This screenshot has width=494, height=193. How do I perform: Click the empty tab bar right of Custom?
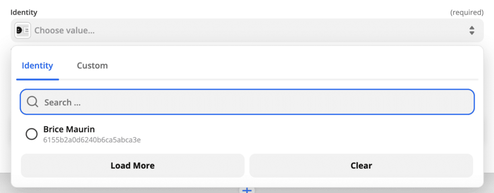click(x=289, y=65)
